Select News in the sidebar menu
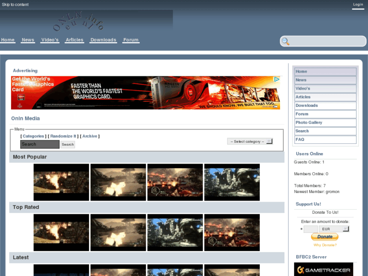 click(325, 80)
